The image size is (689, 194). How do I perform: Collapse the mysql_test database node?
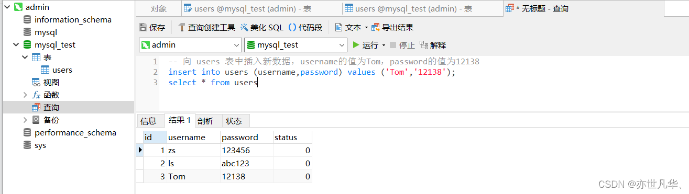[x=16, y=44]
